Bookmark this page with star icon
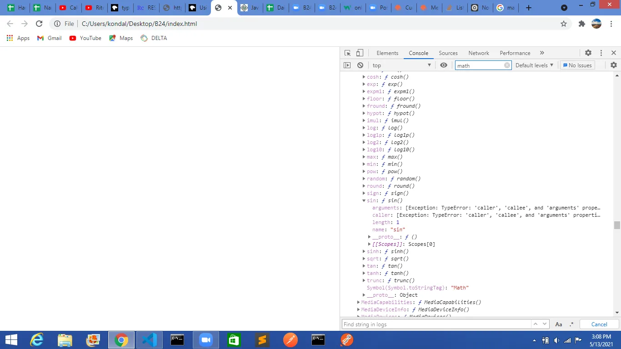 564,24
